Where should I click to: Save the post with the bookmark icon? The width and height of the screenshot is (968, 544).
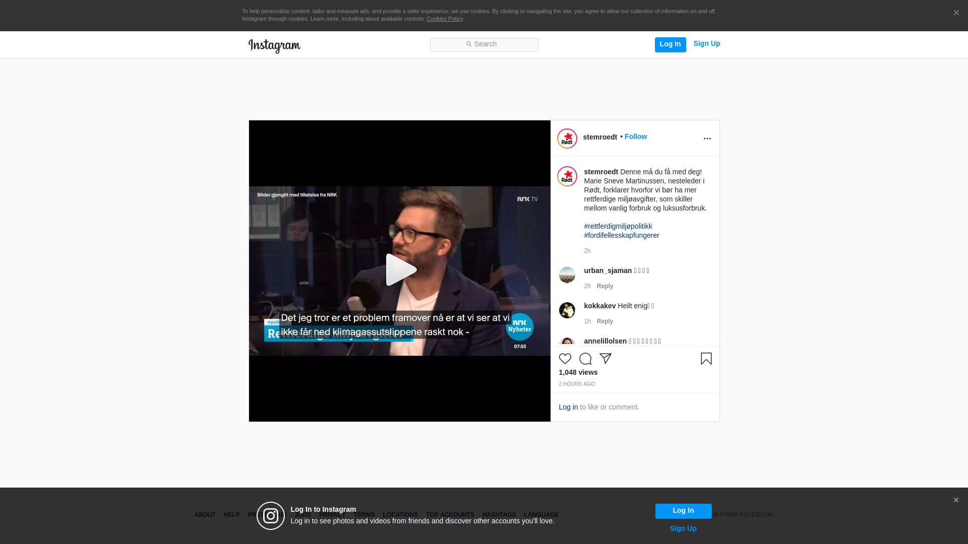706,359
